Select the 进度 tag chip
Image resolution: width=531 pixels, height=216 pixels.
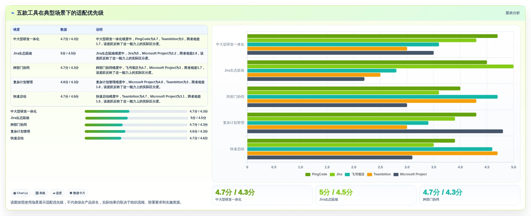click(x=57, y=193)
